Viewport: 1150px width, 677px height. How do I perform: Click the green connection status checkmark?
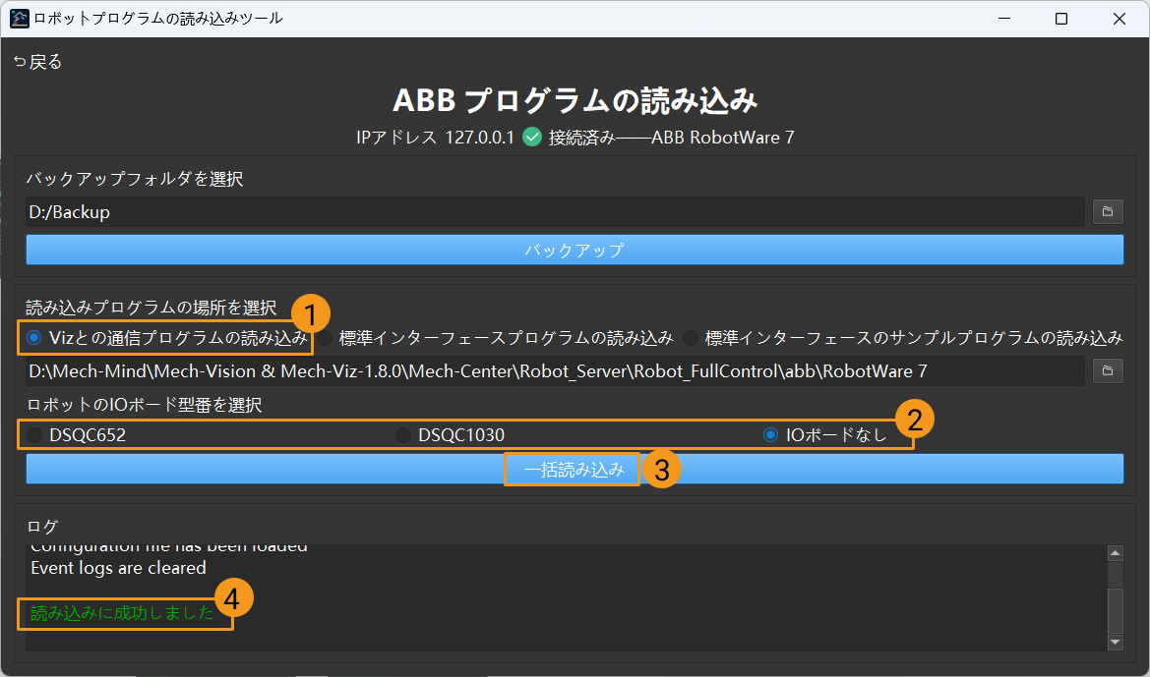point(532,138)
